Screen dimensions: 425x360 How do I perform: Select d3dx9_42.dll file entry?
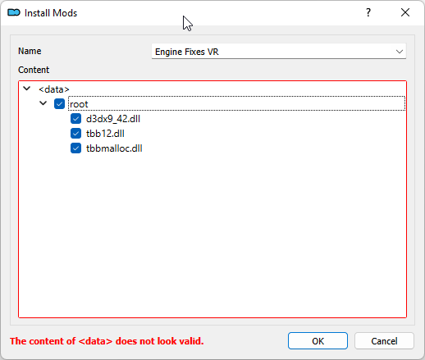point(113,119)
